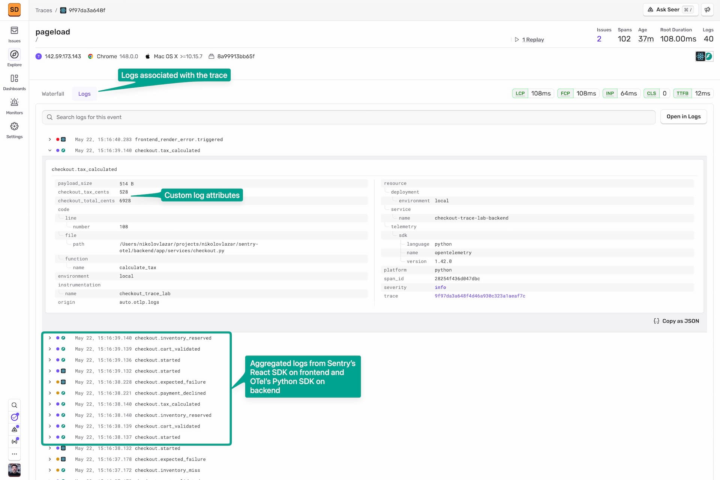Click service name checkout-trace-lab-backend

click(x=471, y=218)
